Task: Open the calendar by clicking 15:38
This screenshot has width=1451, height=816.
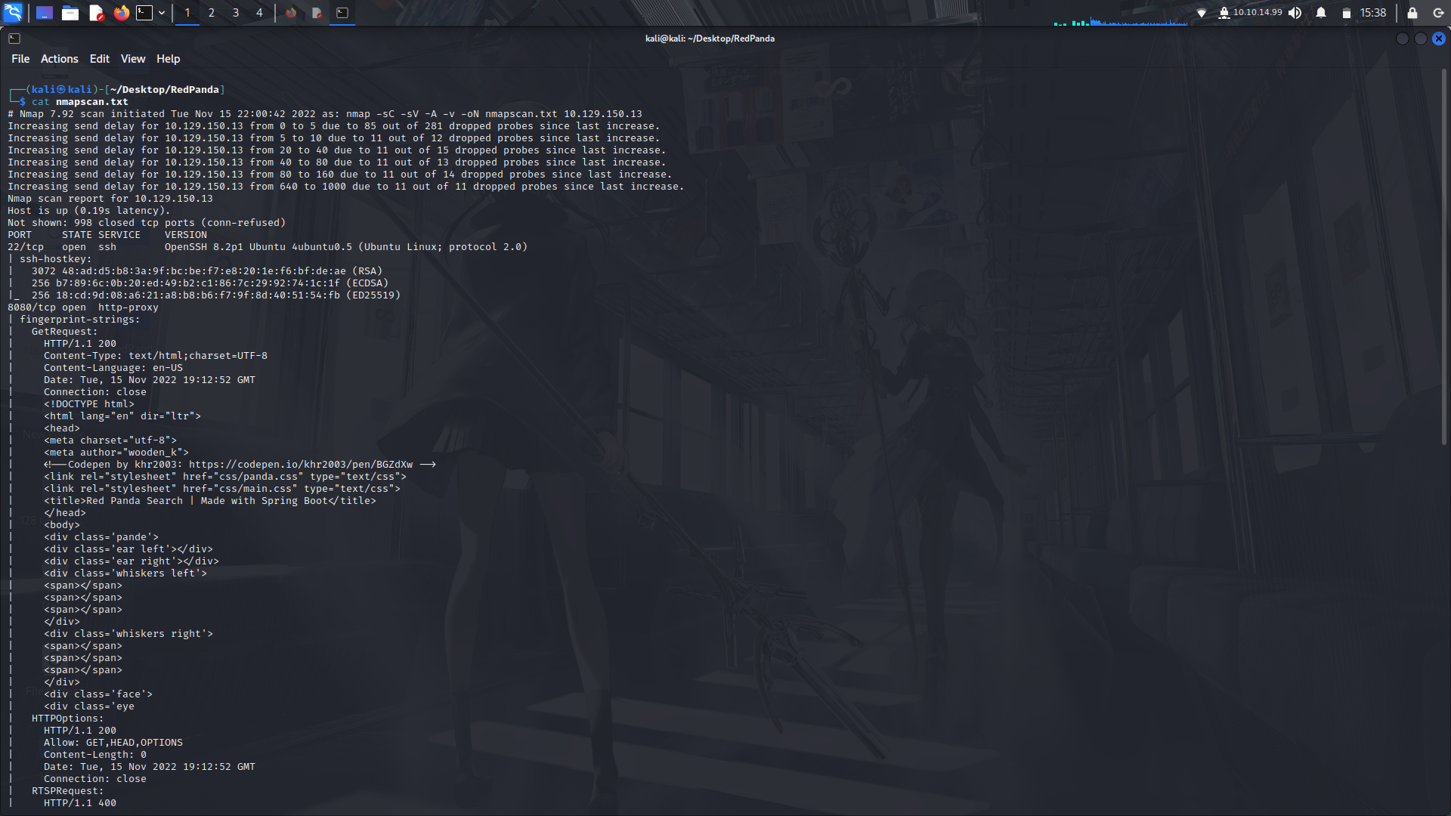Action: (x=1373, y=13)
